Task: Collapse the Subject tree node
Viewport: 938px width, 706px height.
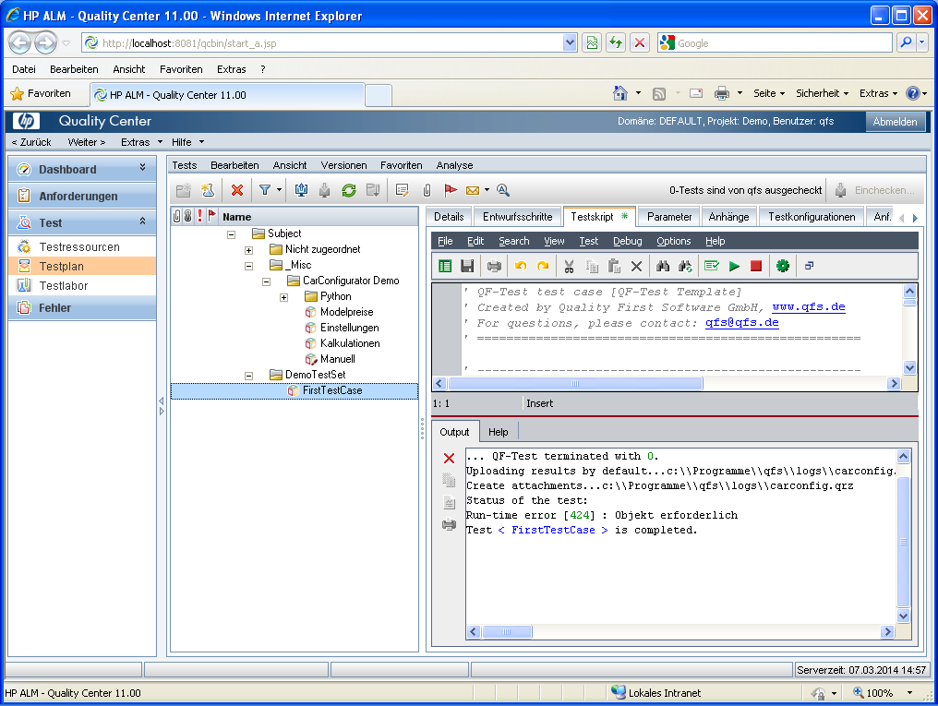Action: [232, 234]
